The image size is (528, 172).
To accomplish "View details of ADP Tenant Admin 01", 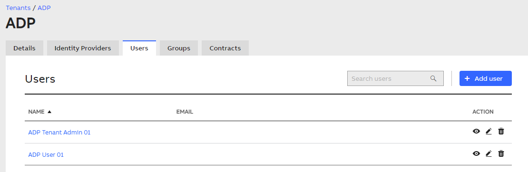I will point(476,131).
